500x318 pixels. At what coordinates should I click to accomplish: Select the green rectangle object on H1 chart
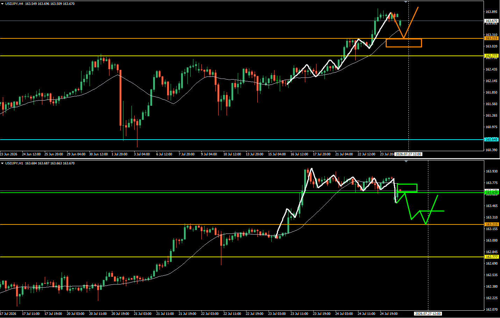407,188
